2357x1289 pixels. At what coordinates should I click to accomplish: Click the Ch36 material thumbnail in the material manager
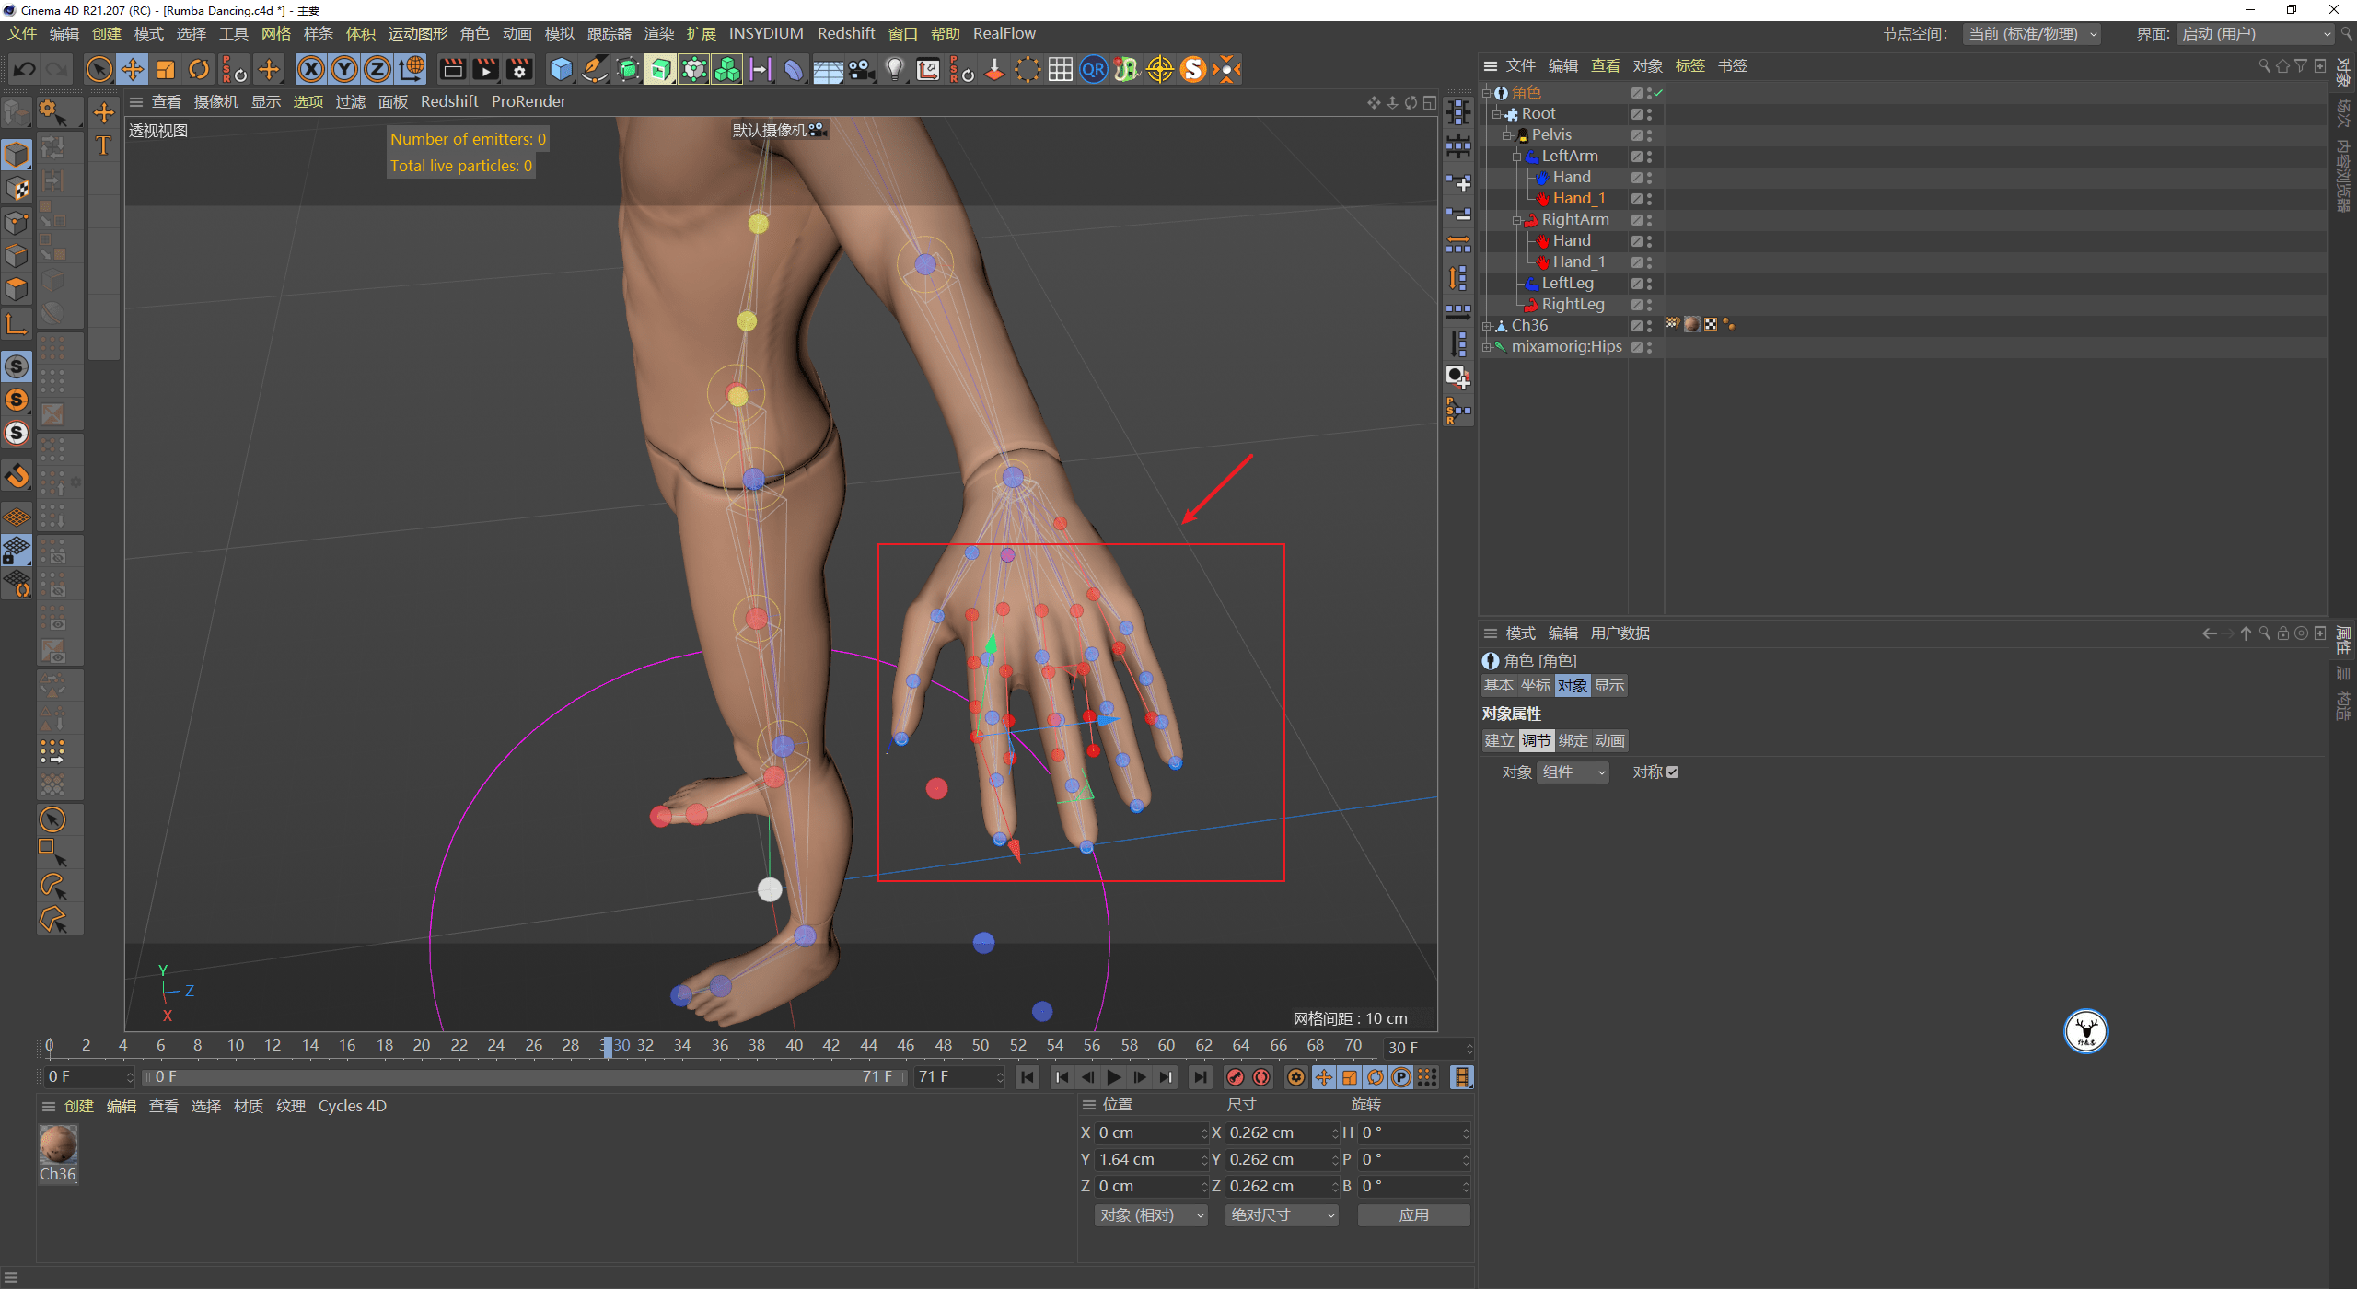[58, 1148]
